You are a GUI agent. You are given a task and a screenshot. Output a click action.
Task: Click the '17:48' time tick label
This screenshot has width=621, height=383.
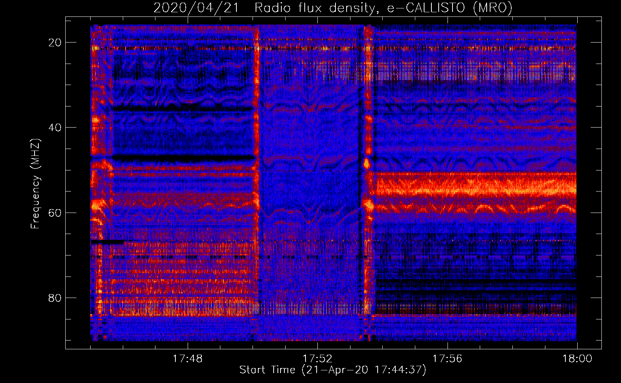pyautogui.click(x=187, y=359)
